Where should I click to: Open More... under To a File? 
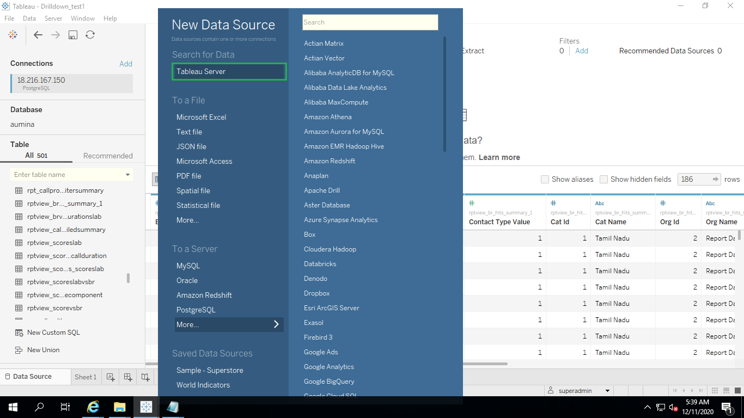coord(187,220)
